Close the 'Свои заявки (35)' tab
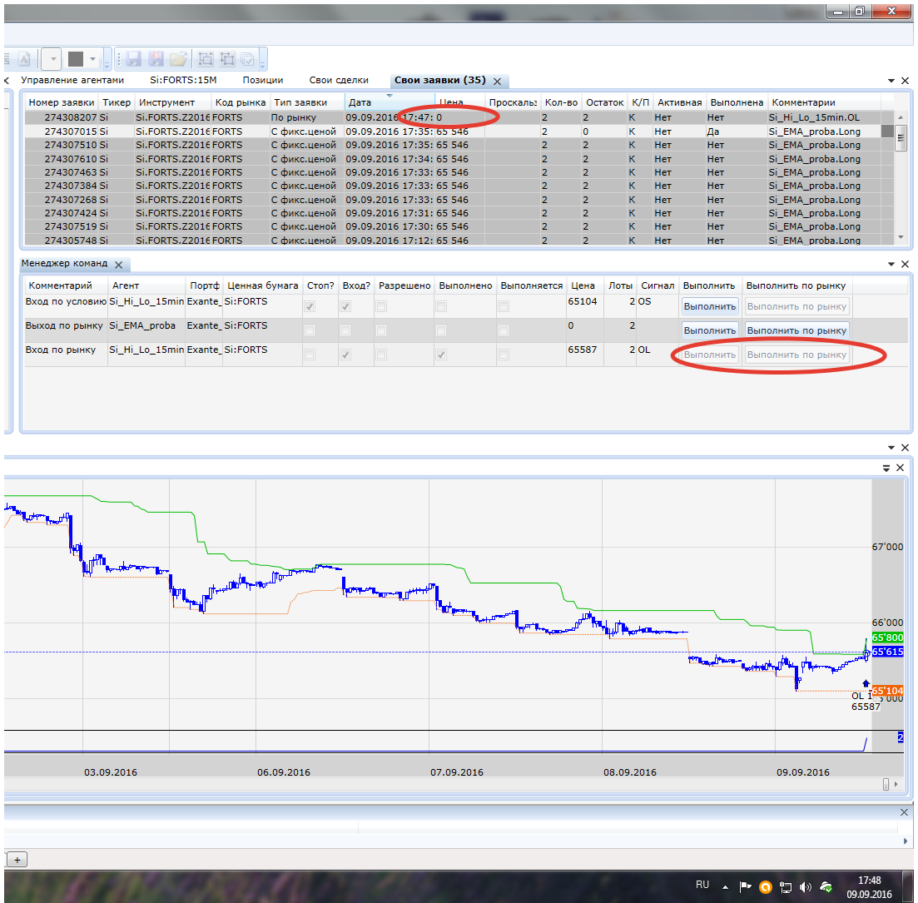The image size is (918, 903). [497, 82]
